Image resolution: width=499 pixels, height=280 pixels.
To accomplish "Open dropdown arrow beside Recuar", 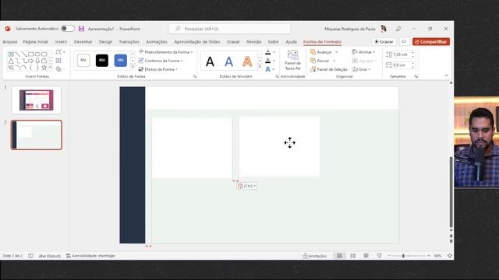I will [334, 61].
